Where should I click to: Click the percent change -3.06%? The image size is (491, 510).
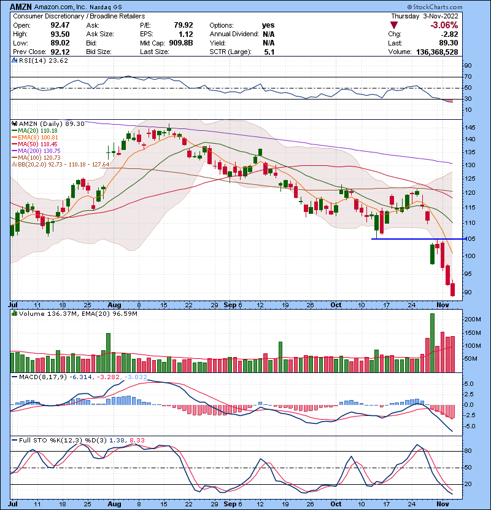coord(444,25)
